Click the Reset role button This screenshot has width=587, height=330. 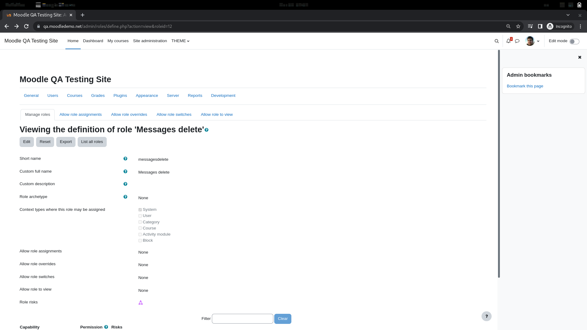coord(45,142)
